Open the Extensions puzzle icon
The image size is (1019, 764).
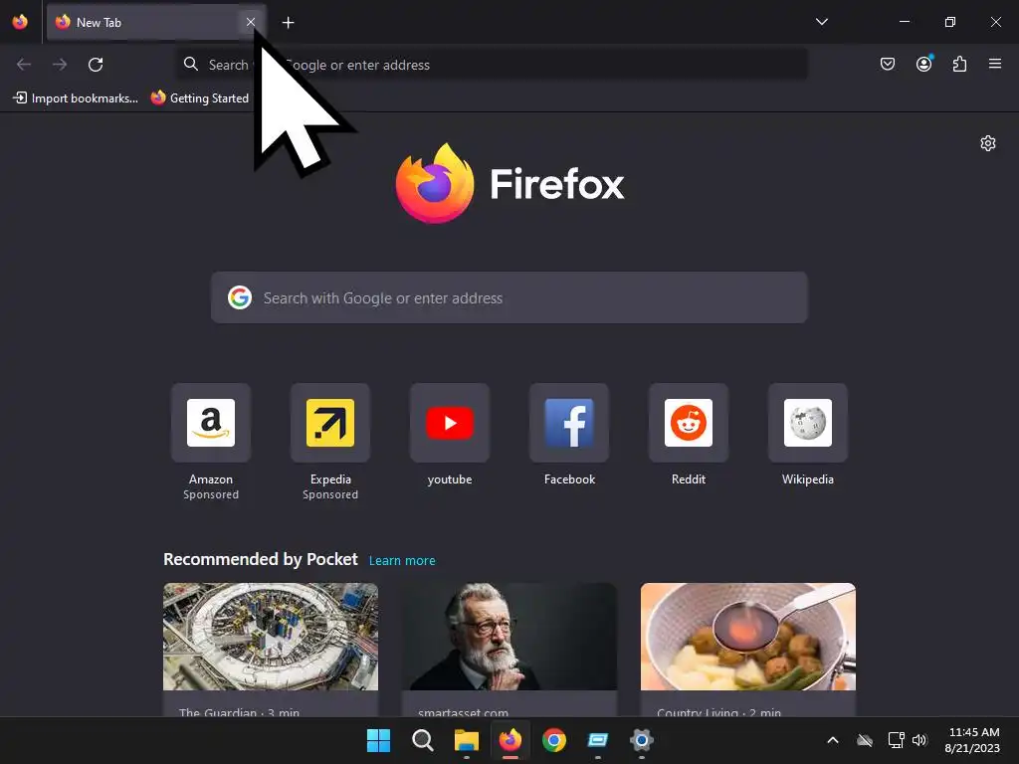pyautogui.click(x=959, y=64)
